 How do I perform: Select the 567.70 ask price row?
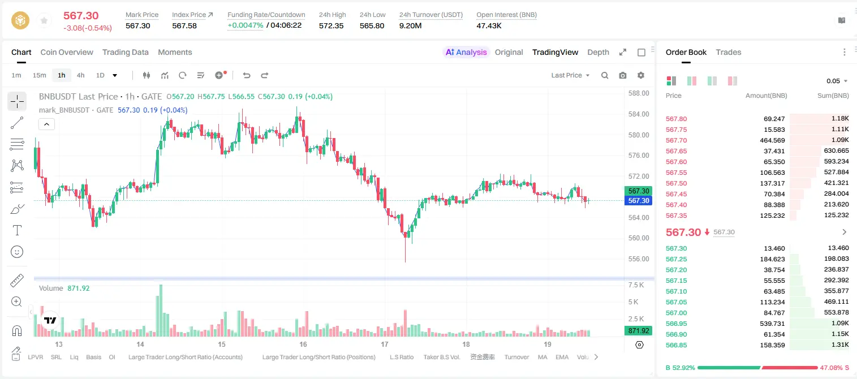point(757,140)
